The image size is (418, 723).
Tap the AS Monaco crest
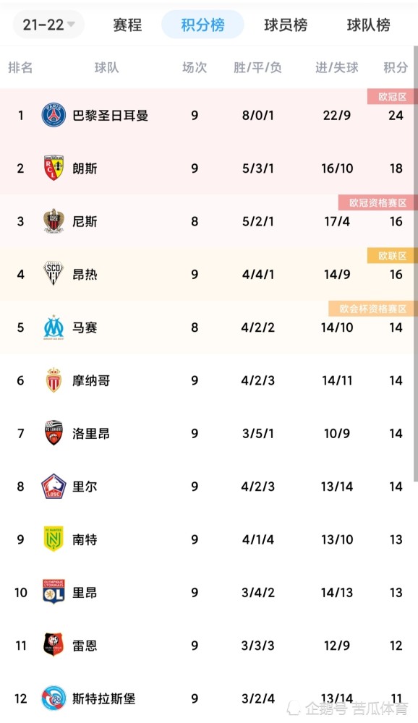(54, 380)
